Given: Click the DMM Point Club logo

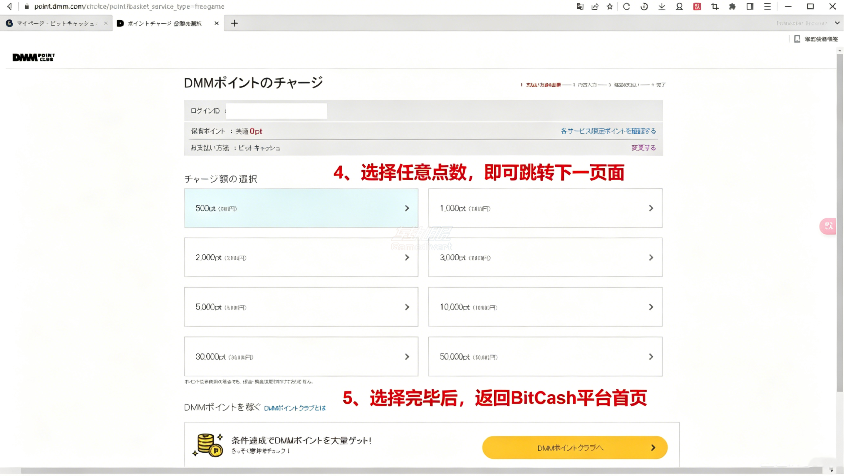Looking at the screenshot, I should click(x=33, y=57).
